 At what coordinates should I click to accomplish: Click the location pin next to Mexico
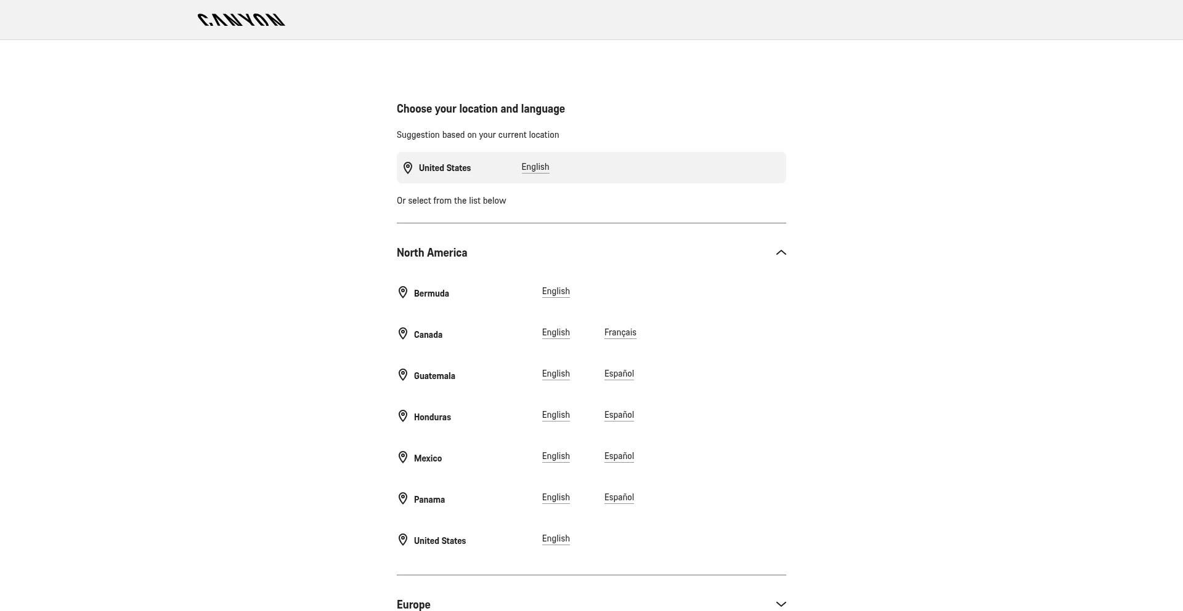click(403, 457)
